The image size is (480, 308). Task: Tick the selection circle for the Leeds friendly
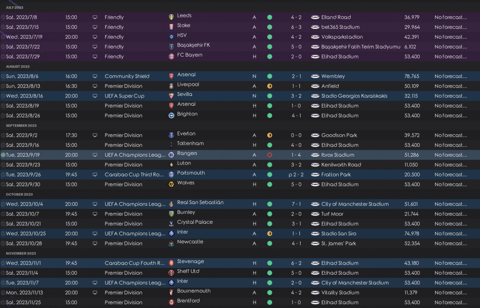[x=3, y=17]
